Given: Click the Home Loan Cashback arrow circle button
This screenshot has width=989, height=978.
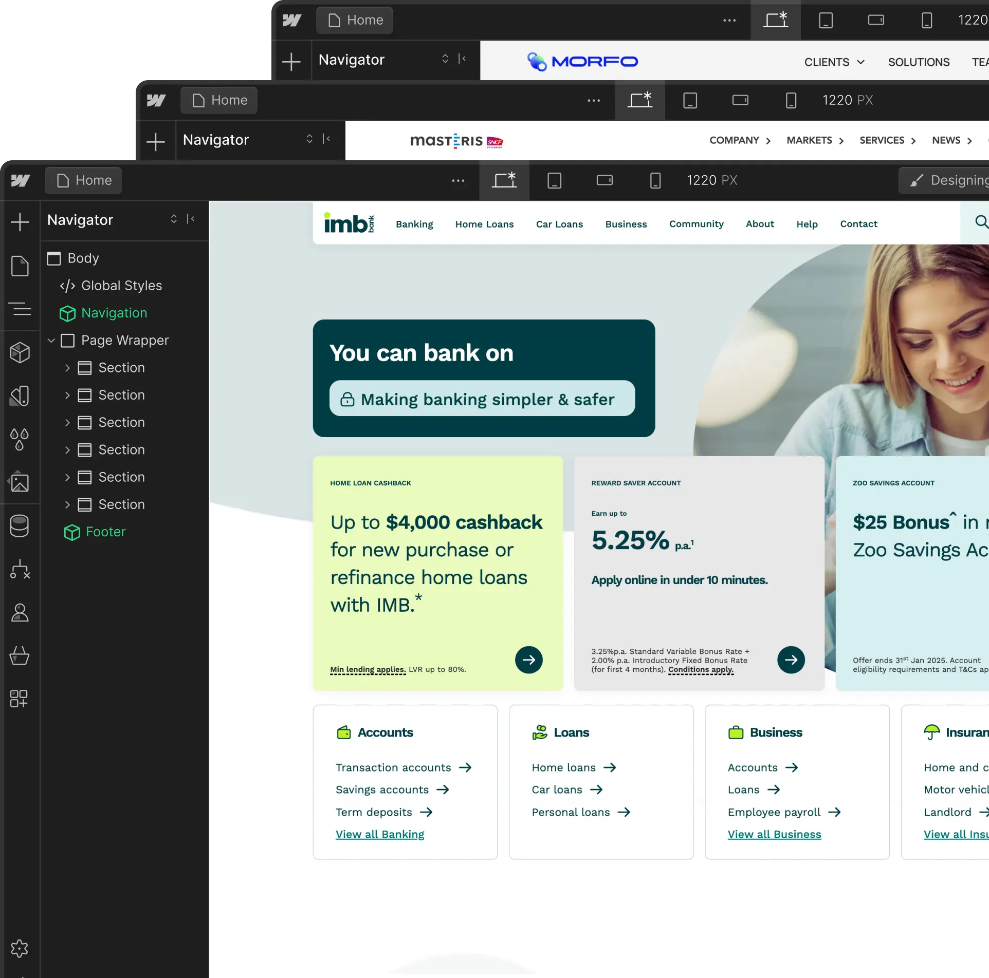Looking at the screenshot, I should coord(529,660).
